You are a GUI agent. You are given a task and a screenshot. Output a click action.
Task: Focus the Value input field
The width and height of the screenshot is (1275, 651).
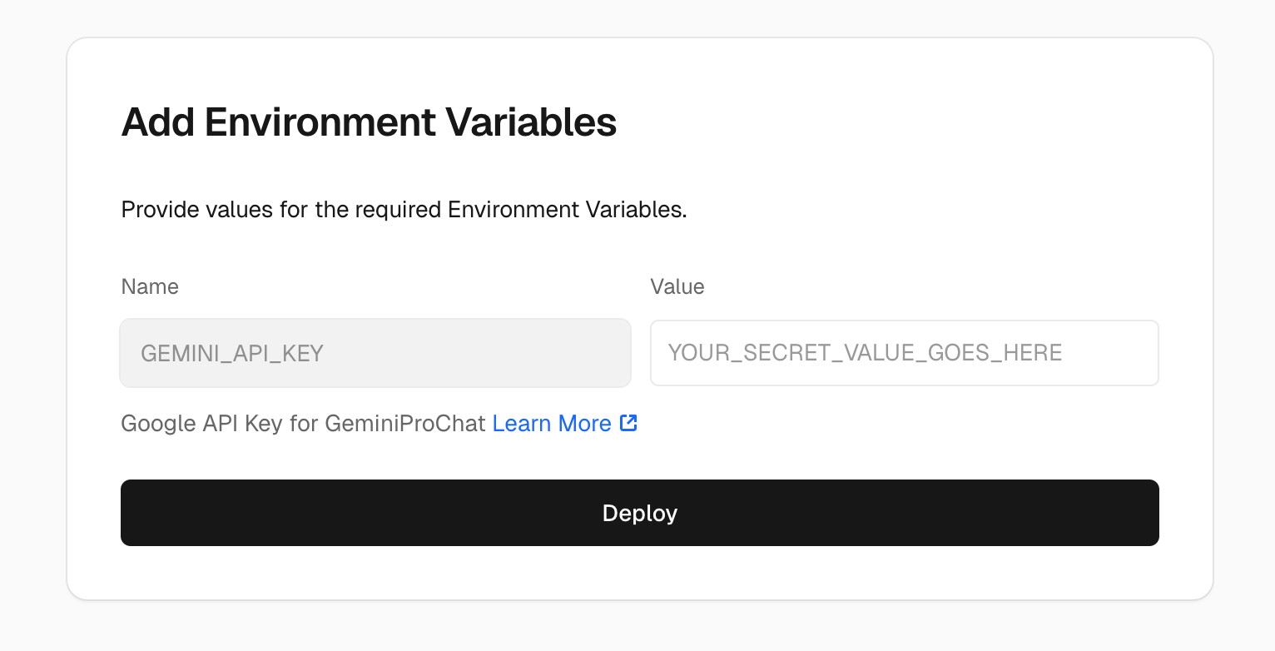[905, 353]
